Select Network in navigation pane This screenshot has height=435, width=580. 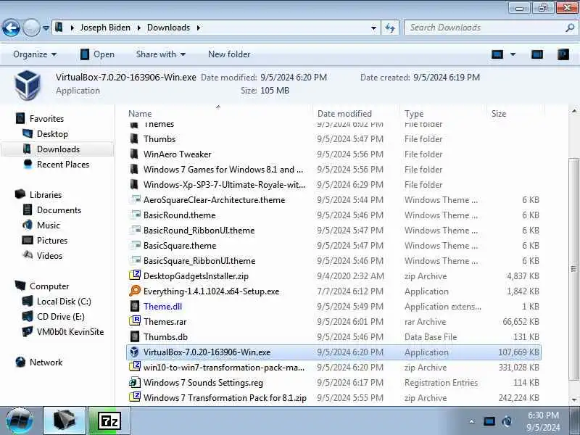click(46, 362)
